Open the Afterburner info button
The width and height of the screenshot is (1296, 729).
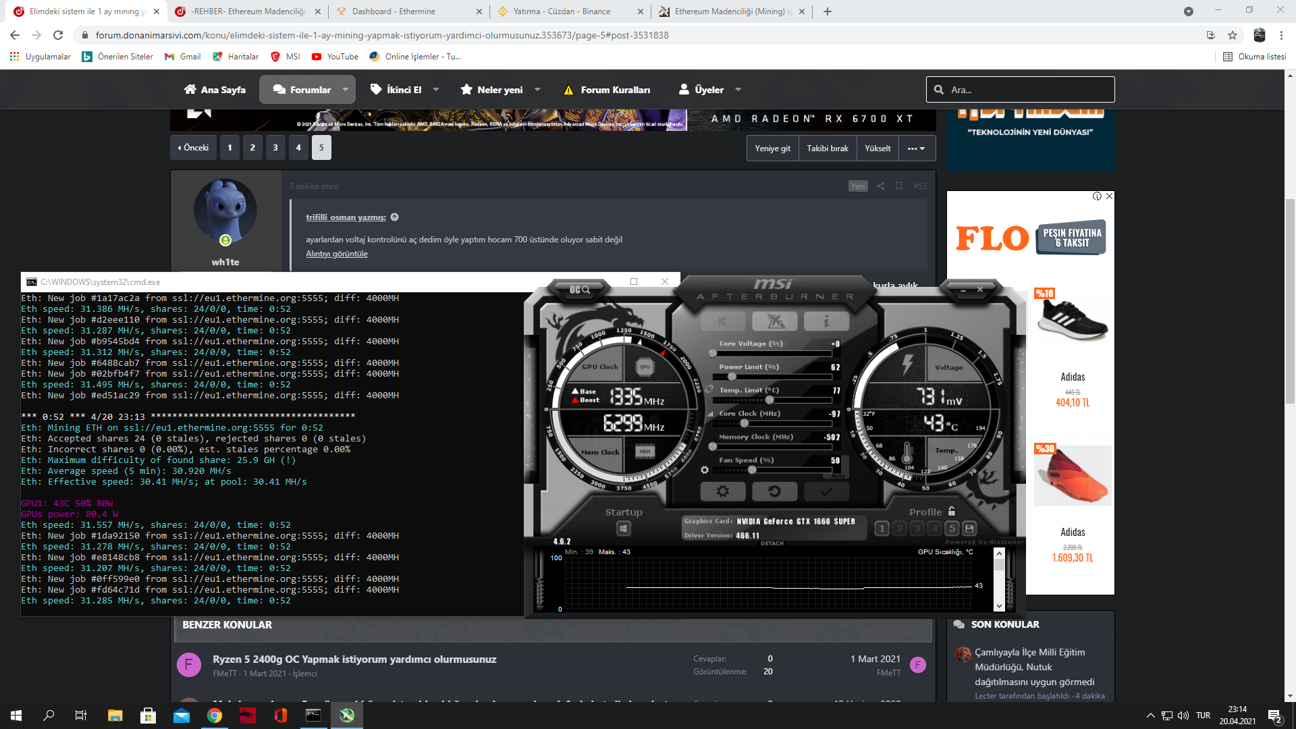(826, 322)
